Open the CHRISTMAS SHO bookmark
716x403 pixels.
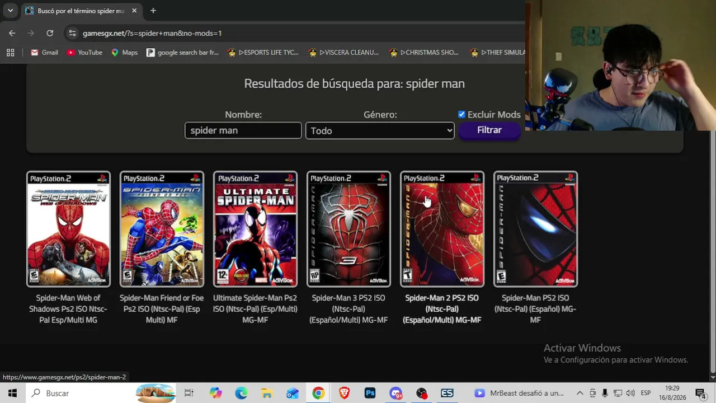tap(424, 53)
